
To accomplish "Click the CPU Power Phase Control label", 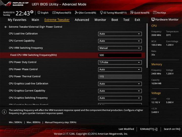I will 23,69.
